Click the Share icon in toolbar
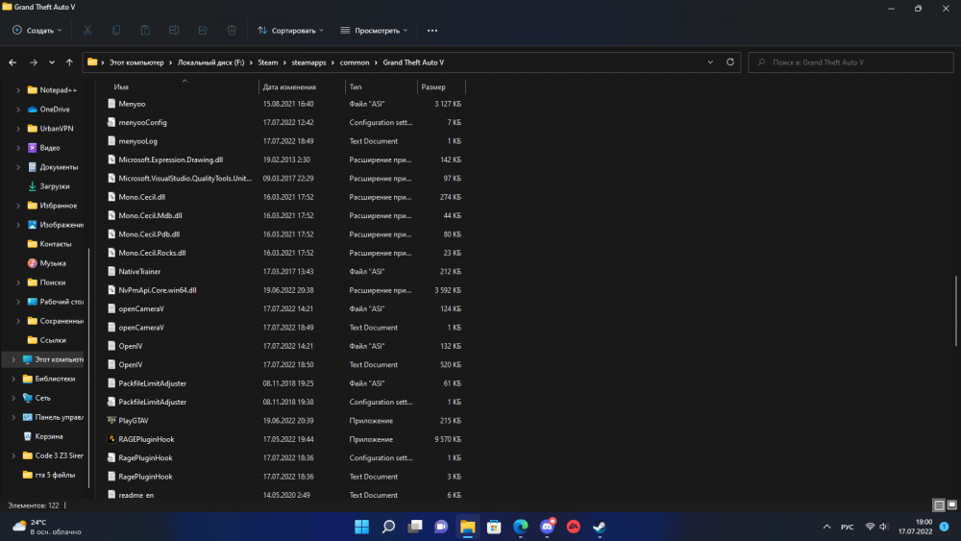 point(203,30)
